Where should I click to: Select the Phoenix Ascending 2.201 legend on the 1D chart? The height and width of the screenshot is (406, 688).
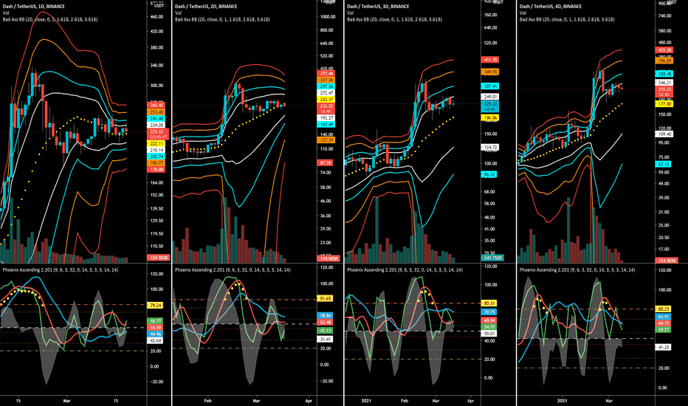pyautogui.click(x=61, y=270)
